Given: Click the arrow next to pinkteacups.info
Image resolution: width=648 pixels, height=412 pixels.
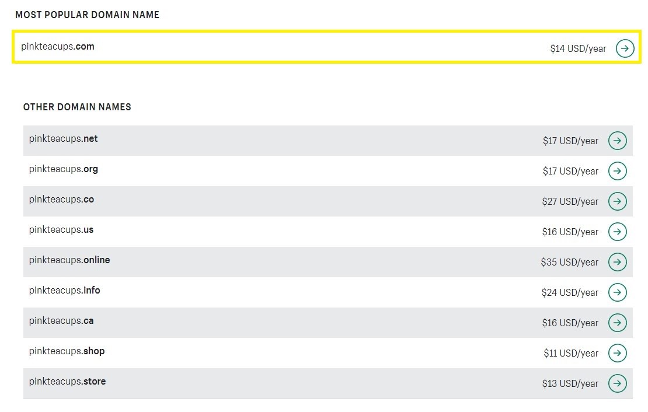Looking at the screenshot, I should click(618, 292).
